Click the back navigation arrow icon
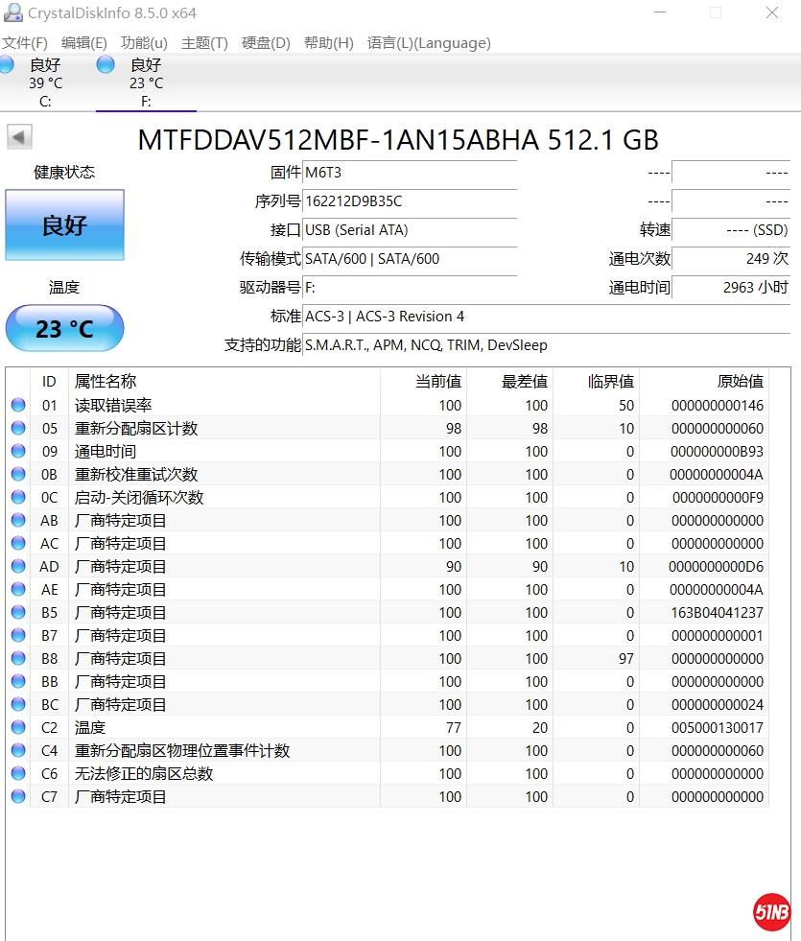Screen dimensions: 801x941 click(x=17, y=136)
